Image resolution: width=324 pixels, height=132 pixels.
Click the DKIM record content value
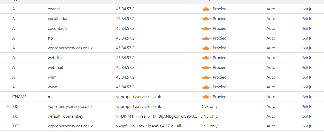coord(157,116)
